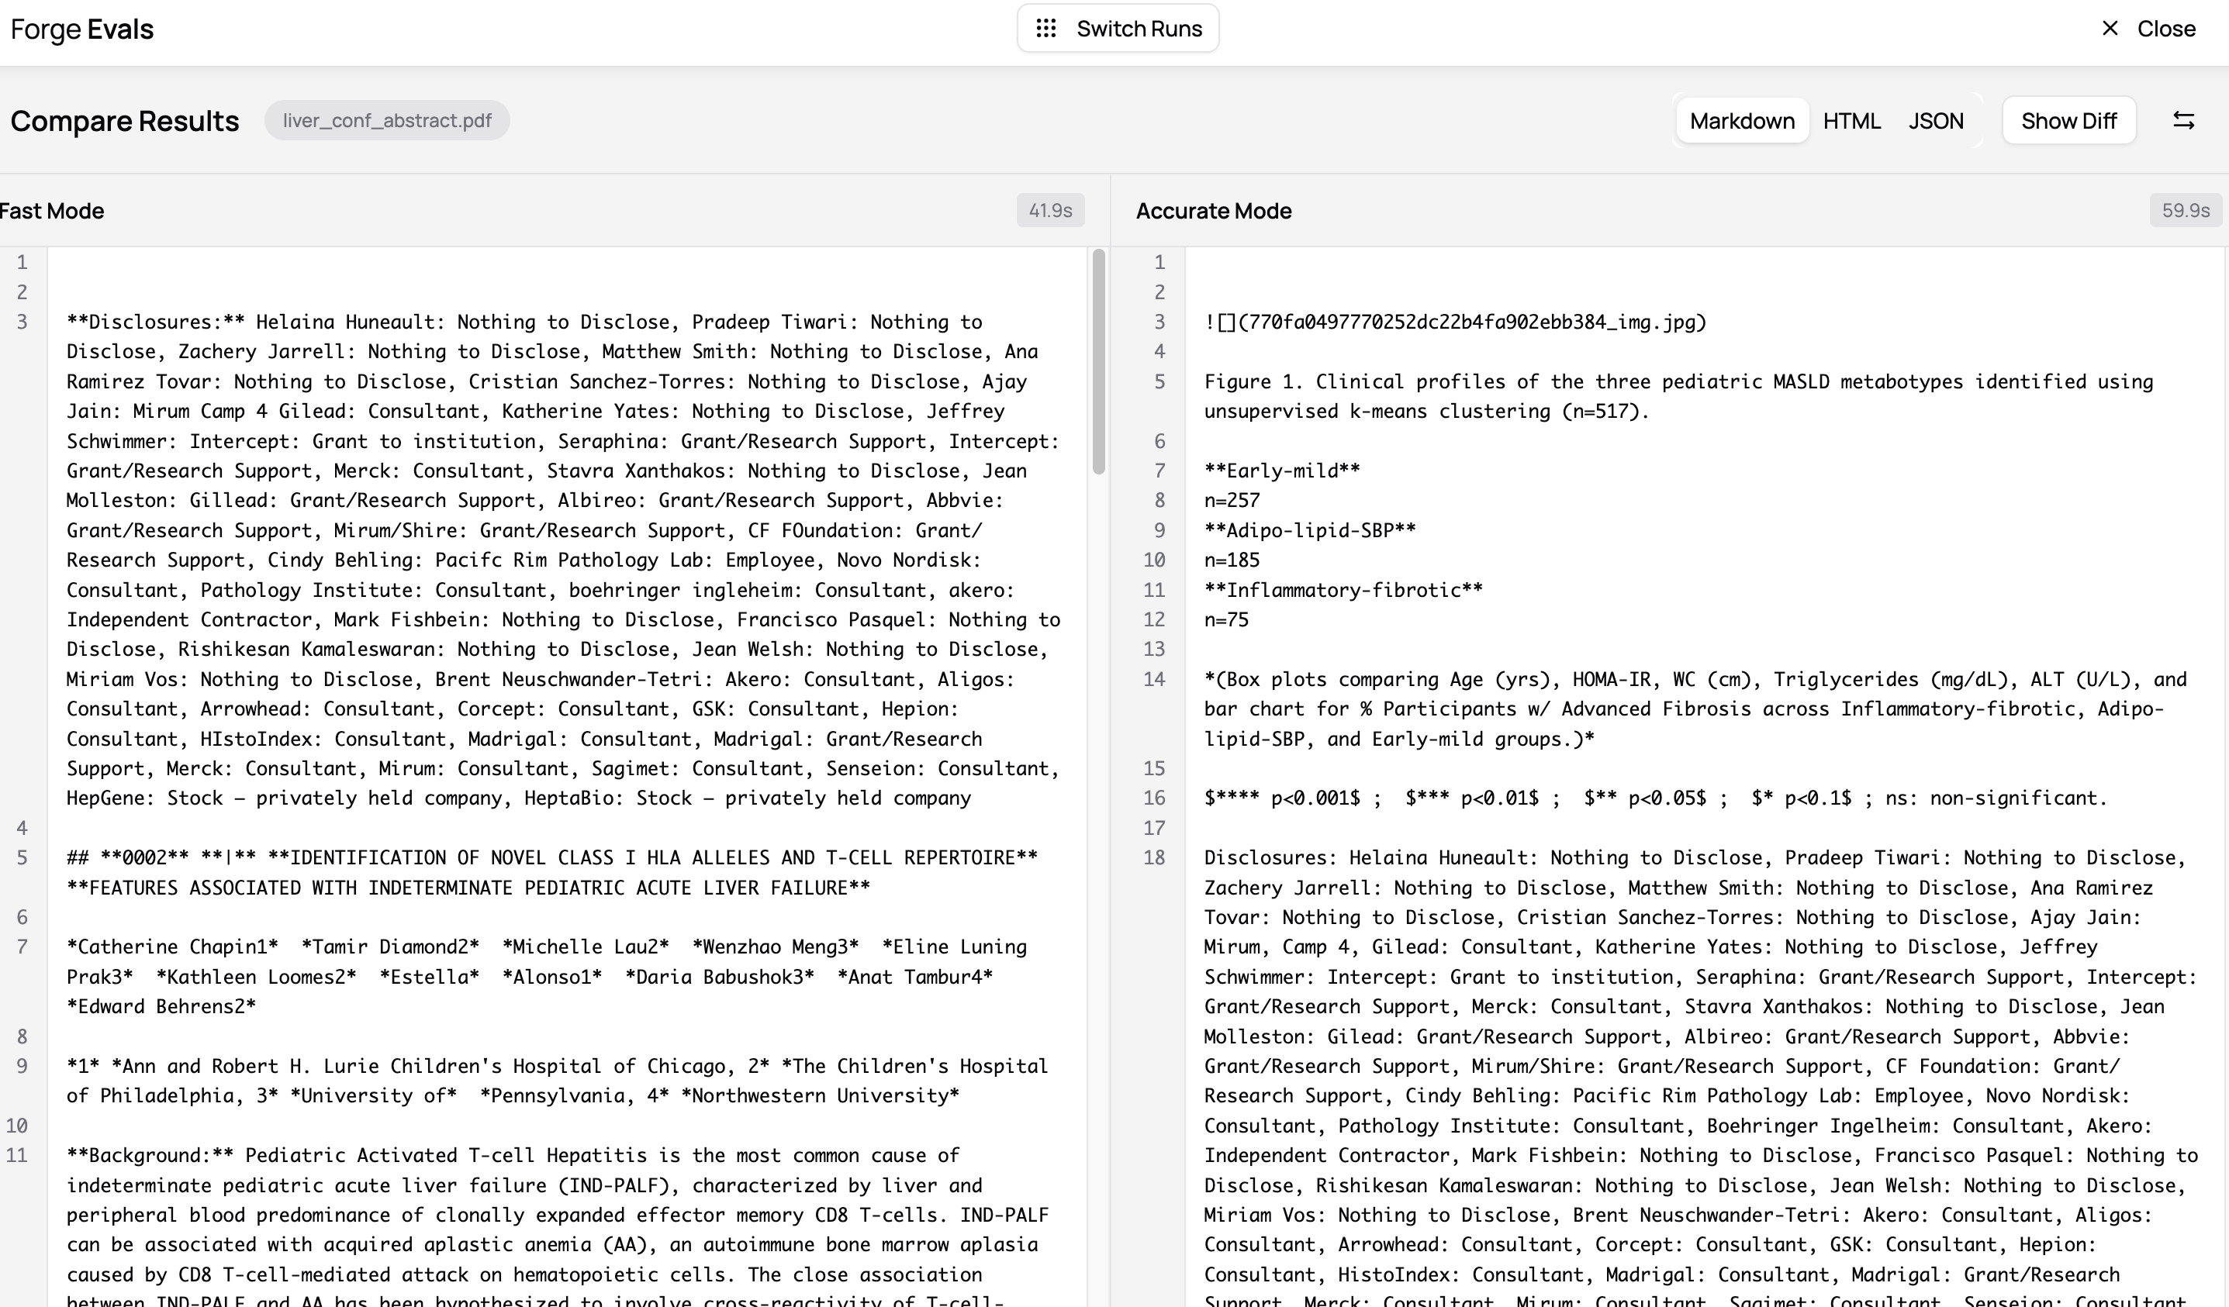Click the 41.9s timing badge

(1050, 210)
